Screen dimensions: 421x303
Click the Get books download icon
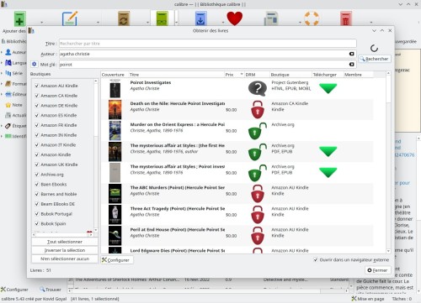coord(200,18)
